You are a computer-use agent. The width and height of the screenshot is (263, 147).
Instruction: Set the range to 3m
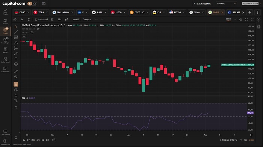click(x=33, y=140)
